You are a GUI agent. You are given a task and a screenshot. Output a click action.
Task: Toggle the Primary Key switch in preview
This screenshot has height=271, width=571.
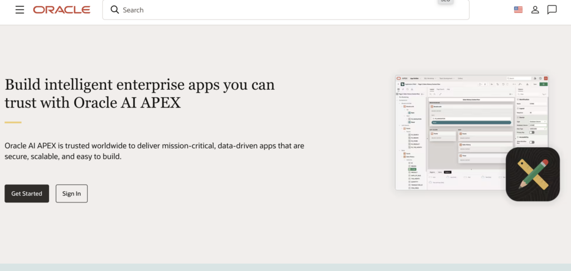531,132
